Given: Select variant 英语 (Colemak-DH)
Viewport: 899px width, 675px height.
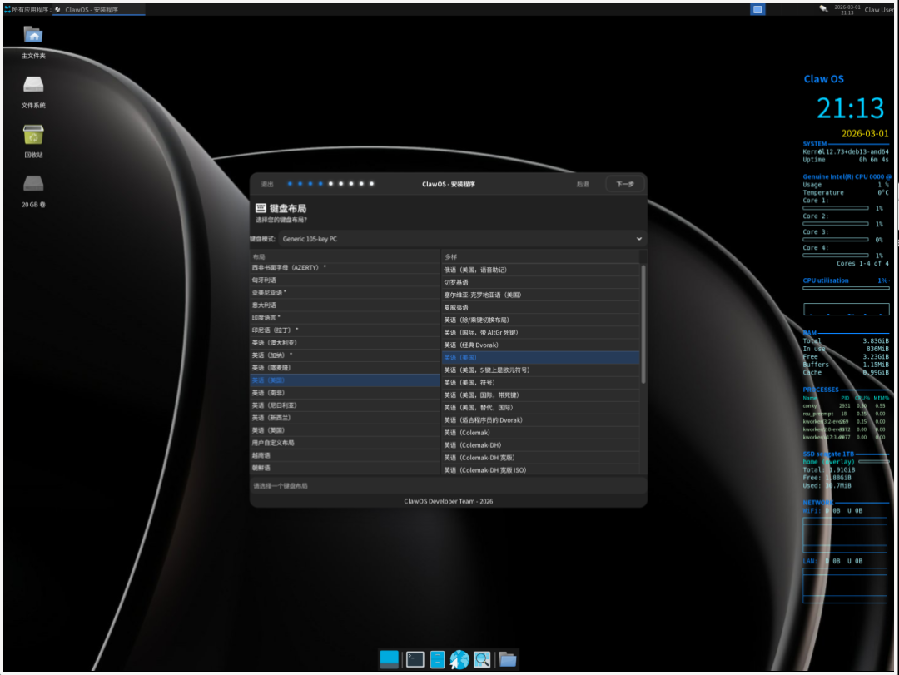Looking at the screenshot, I should [x=541, y=445].
